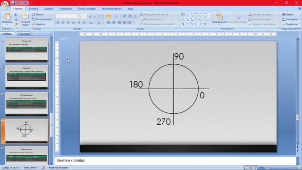Viewport: 302px width, 170px height.
Task: Click Найти find button
Action: 288,15
